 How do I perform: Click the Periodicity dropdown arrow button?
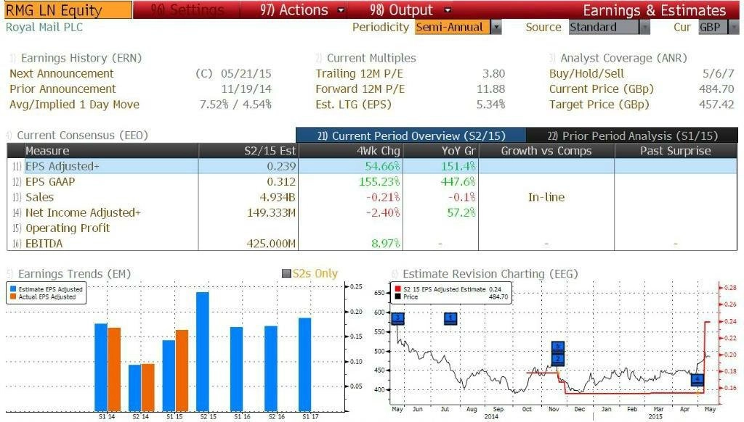point(496,27)
